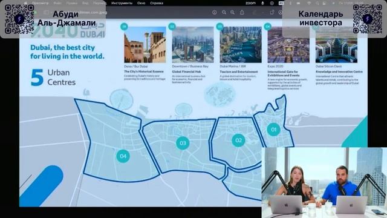Click the teal badge above Expo 2020 photo
Screen dimensions: 387x218
pyautogui.click(x=267, y=27)
